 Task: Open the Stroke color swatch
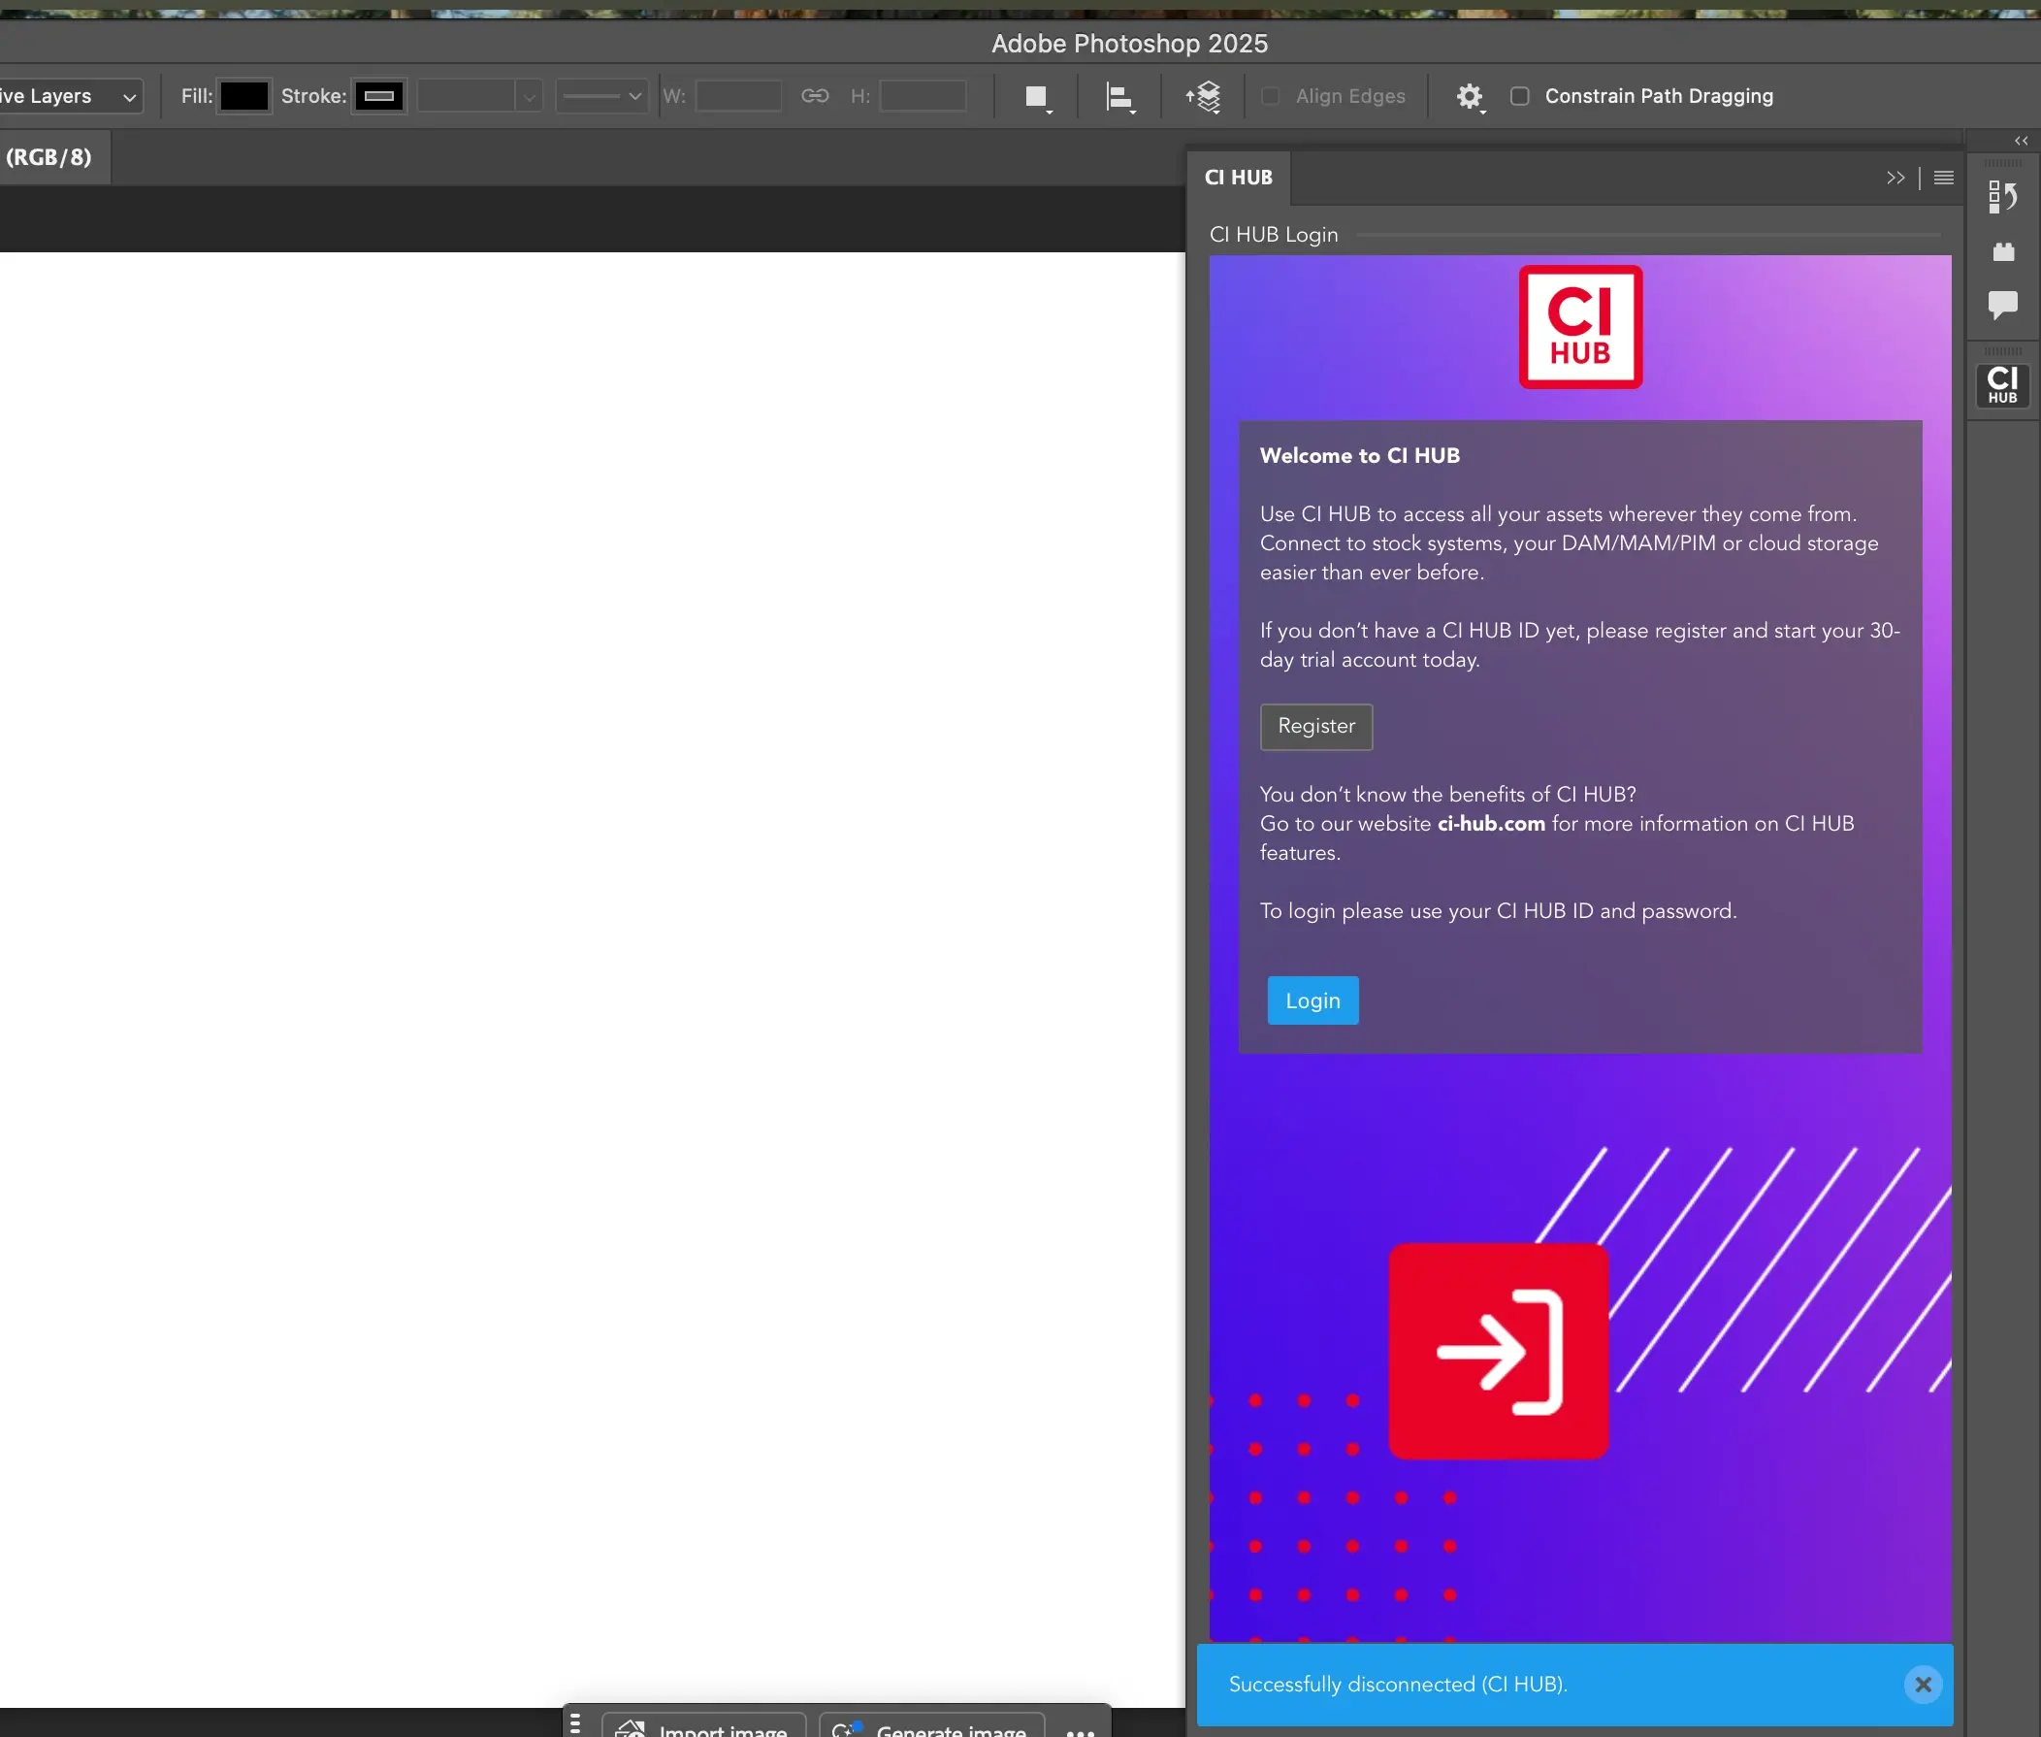(379, 96)
